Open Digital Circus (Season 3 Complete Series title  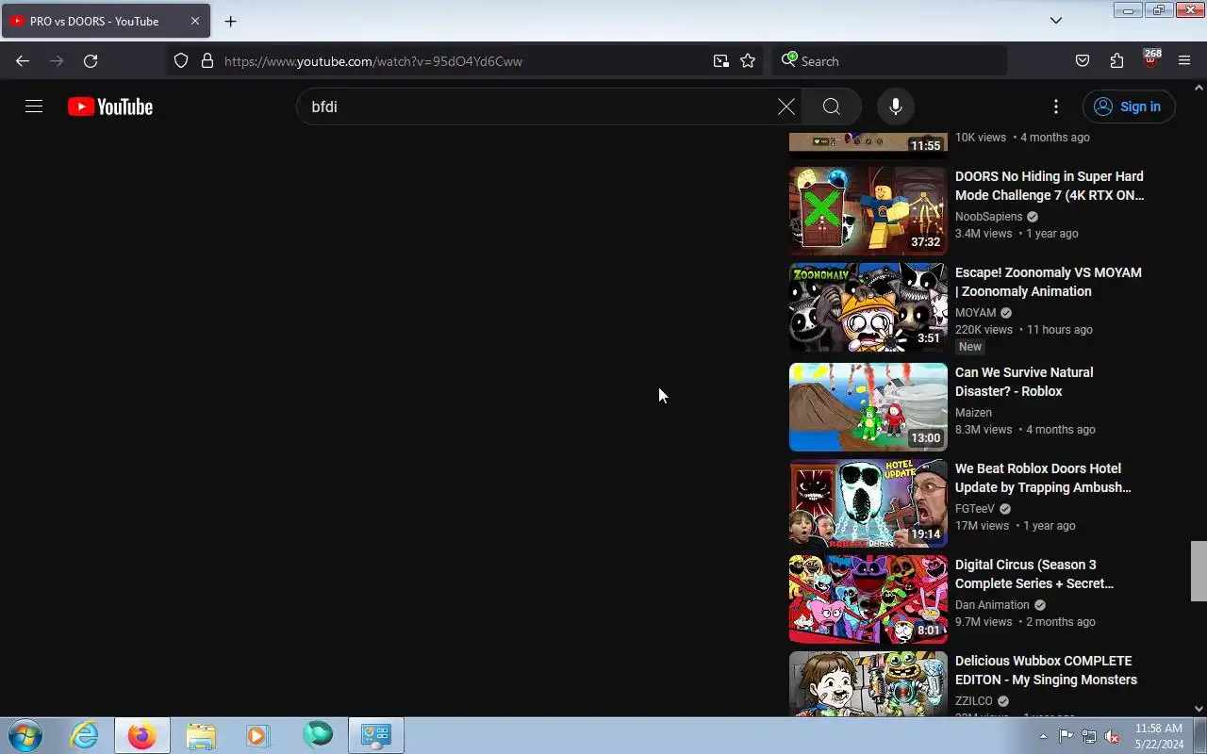click(x=1034, y=574)
